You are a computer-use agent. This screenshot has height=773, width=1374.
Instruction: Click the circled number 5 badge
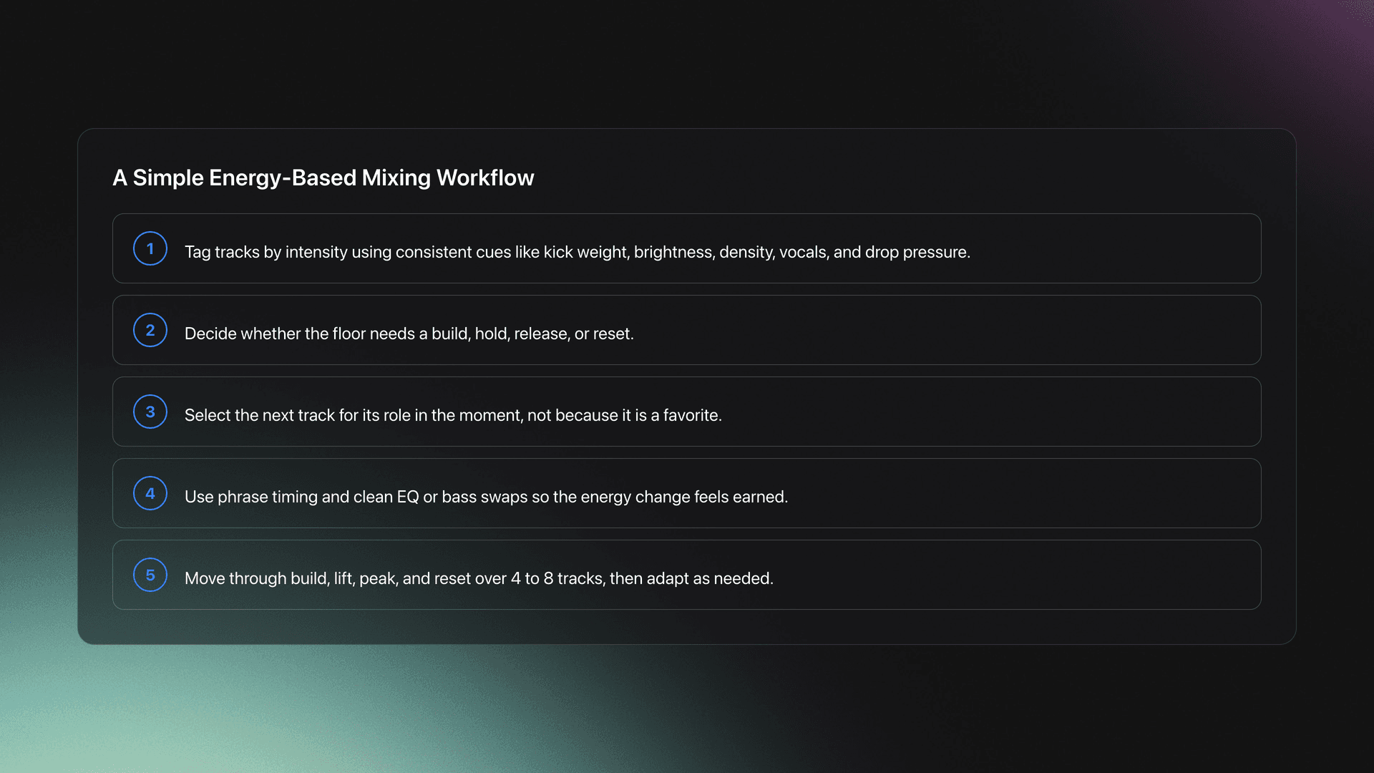[x=150, y=575]
